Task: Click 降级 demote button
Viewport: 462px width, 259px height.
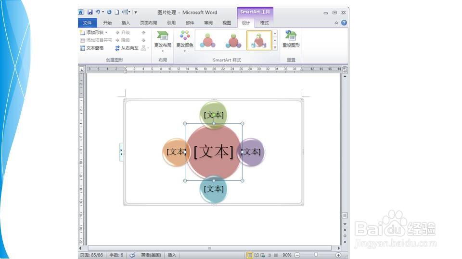Action: pyautogui.click(x=123, y=40)
